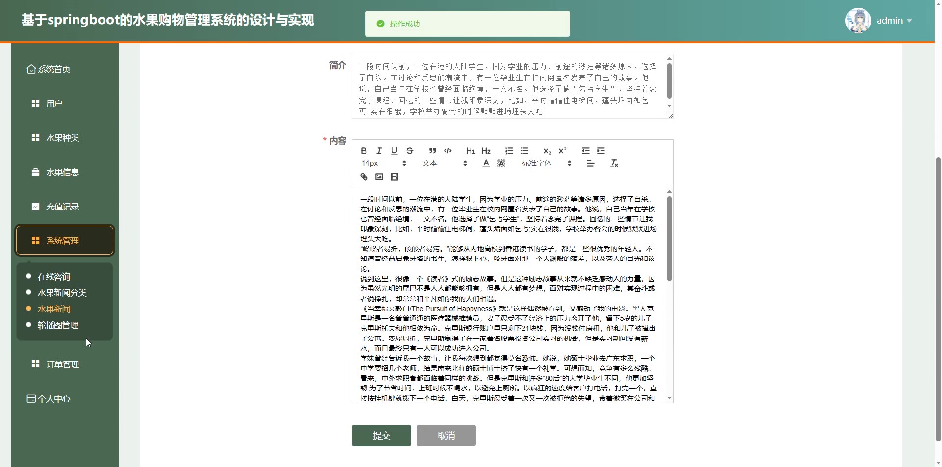Insert a video into the content
The width and height of the screenshot is (942, 467).
[394, 177]
